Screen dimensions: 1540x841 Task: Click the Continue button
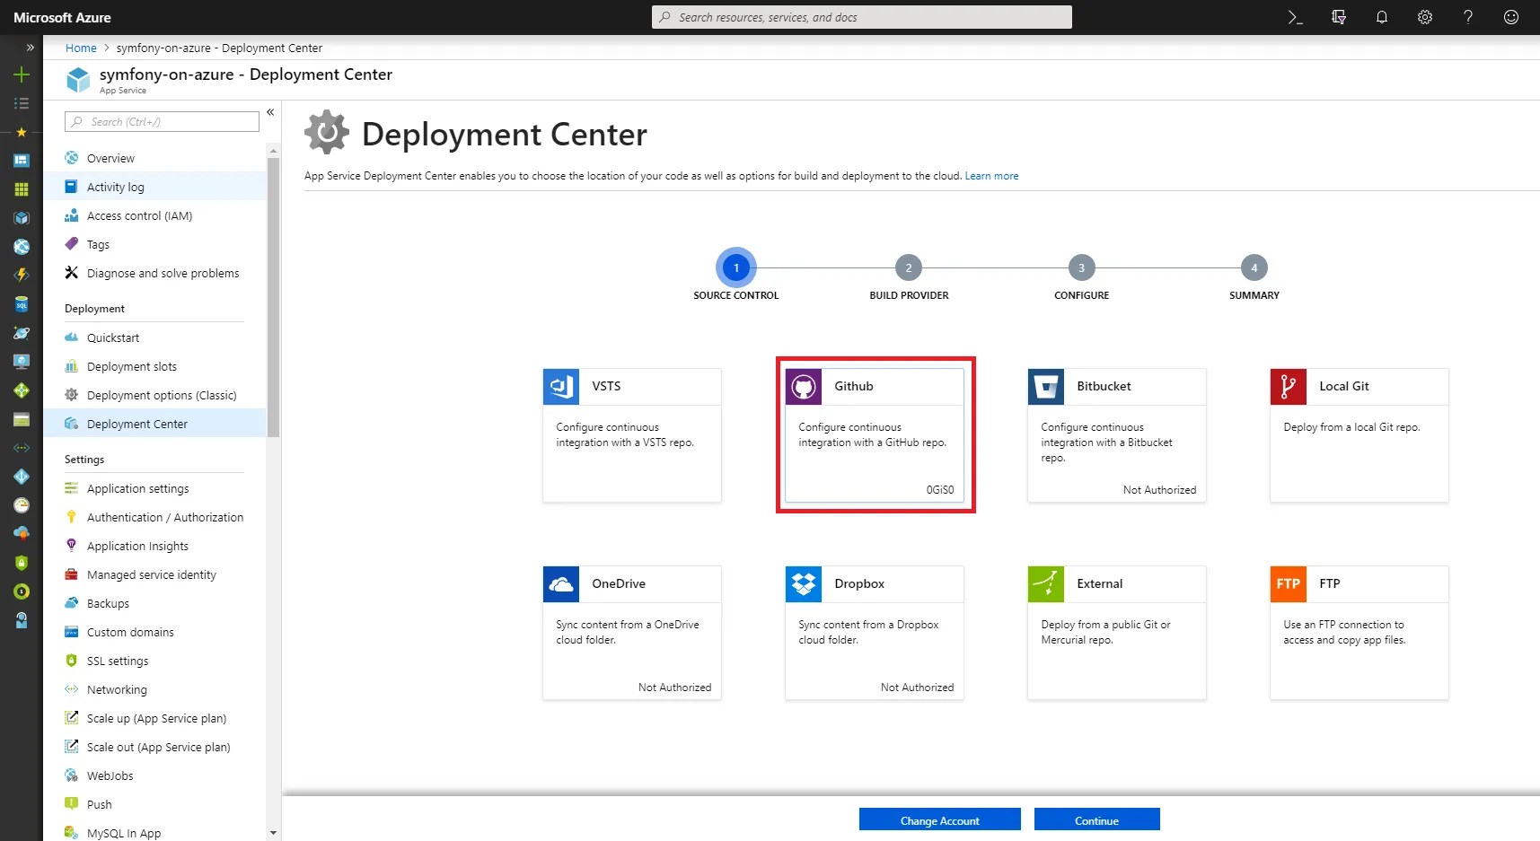(x=1096, y=820)
